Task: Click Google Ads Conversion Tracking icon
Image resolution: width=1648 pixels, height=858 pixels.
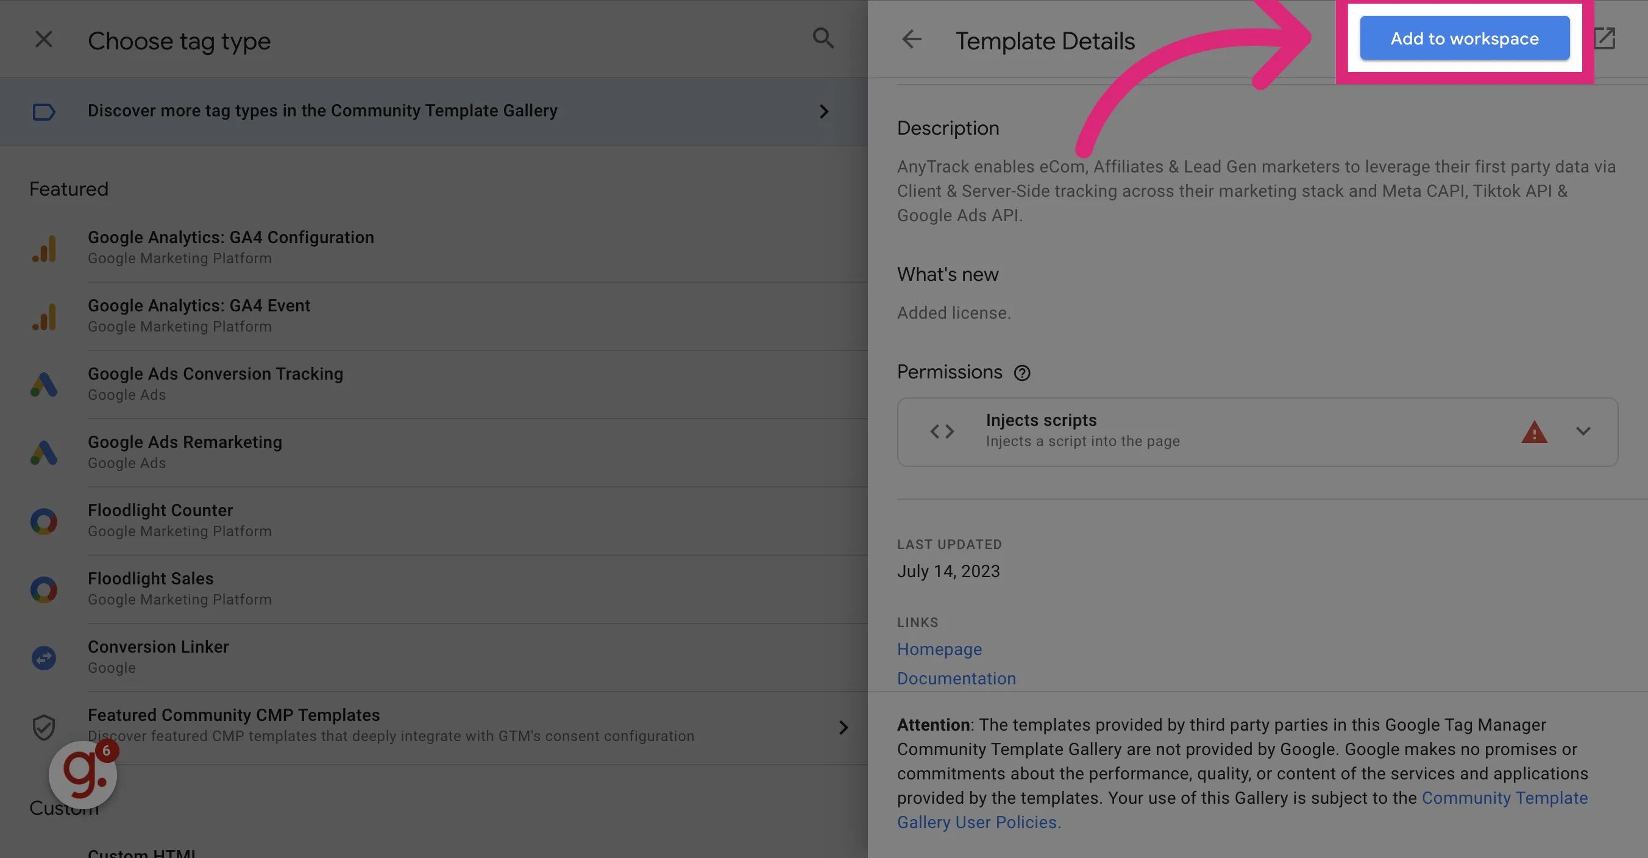Action: (44, 385)
